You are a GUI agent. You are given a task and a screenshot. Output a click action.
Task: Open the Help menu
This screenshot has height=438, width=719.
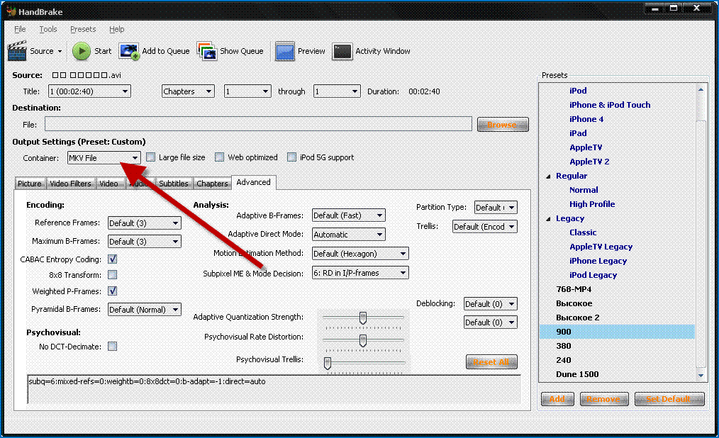click(116, 29)
